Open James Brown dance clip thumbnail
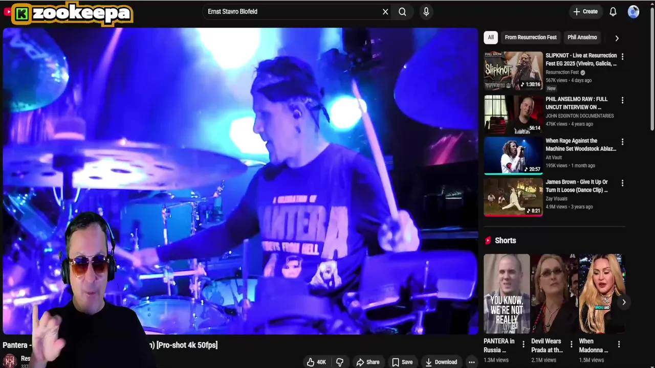 coord(513,197)
